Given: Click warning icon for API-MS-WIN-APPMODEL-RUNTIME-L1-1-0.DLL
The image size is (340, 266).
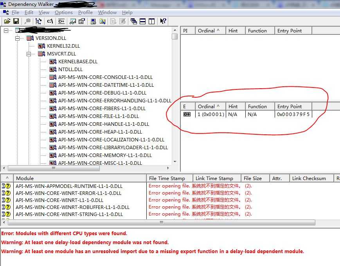Looking at the screenshot, I should [6, 186].
